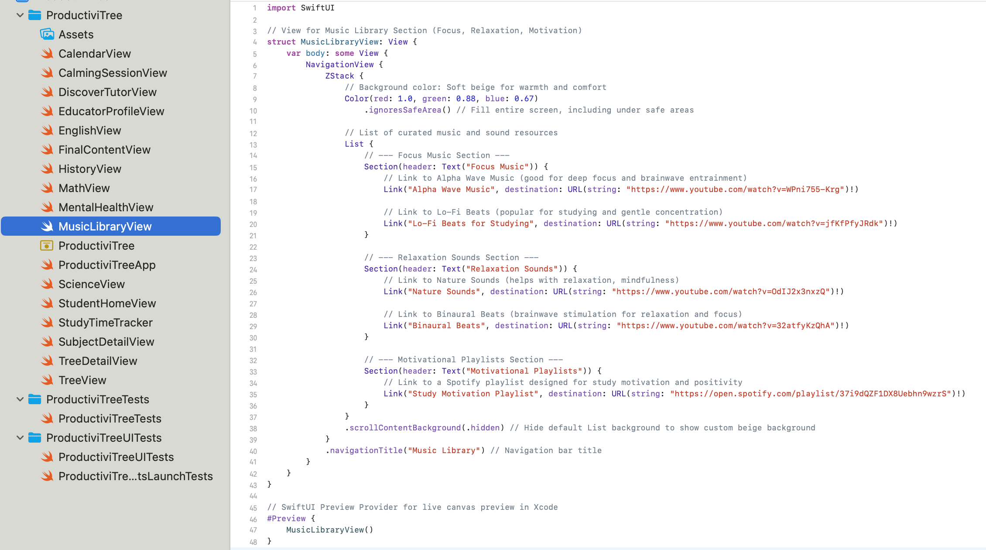Click the ProductiviTree entitlements file icon
986x550 pixels.
[47, 245]
